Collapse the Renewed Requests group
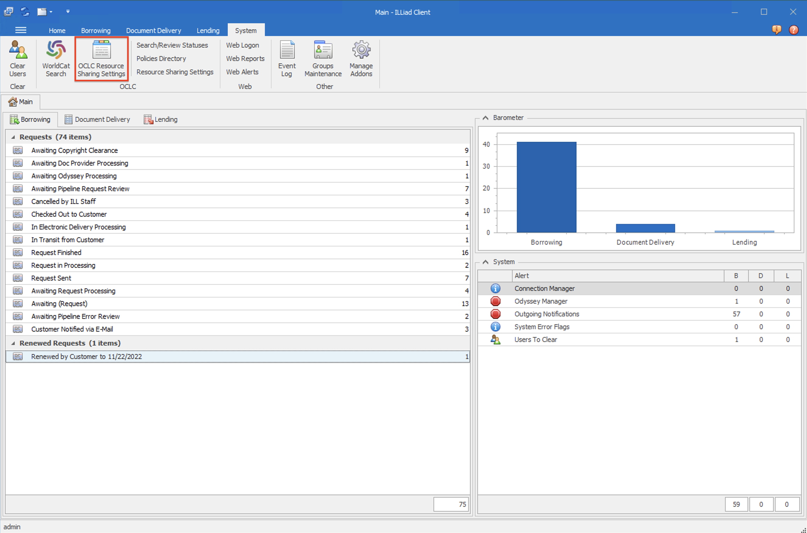The image size is (807, 533). click(12, 343)
